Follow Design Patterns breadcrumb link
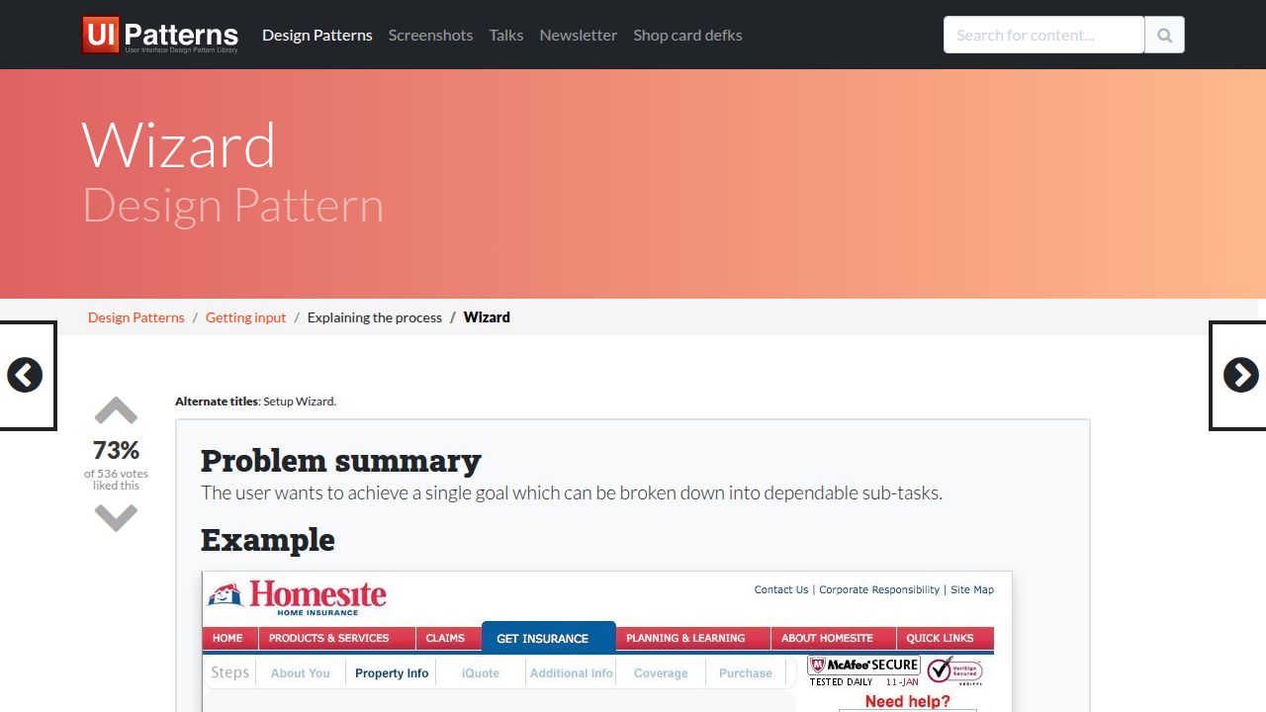Viewport: 1266px width, 712px height. pyautogui.click(x=136, y=317)
